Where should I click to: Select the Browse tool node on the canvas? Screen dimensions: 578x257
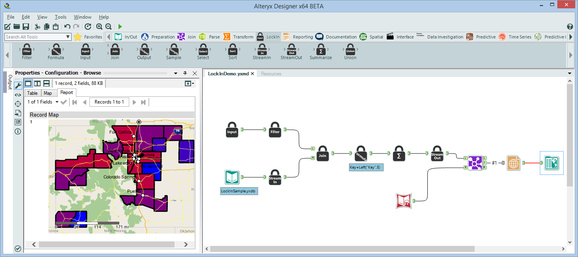click(551, 163)
